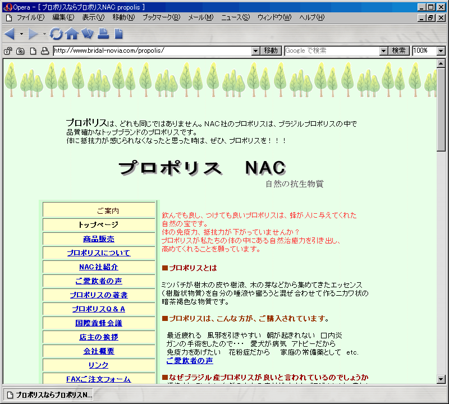
Task: Click the scrollbar down arrow
Action: coord(441,379)
